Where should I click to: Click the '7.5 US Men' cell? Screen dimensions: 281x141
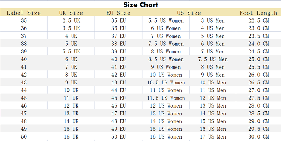(x=213, y=59)
